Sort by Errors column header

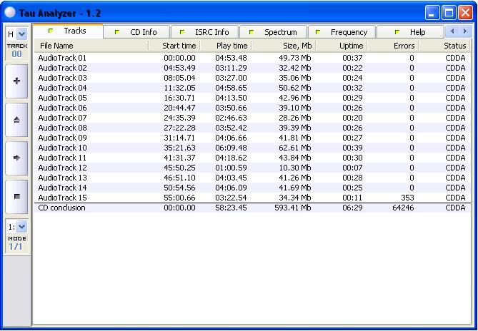393,46
